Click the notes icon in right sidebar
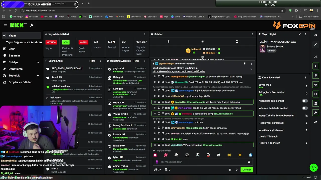Image resolution: width=321 pixels, height=180 pixels. [x=316, y=75]
